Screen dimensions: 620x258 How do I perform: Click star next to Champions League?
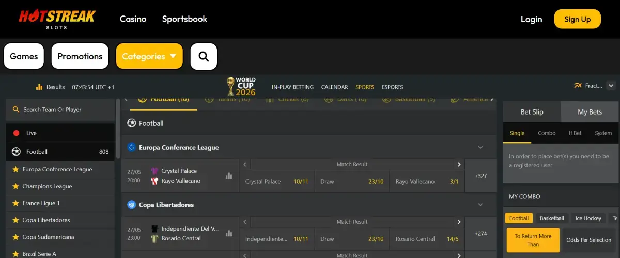pos(16,186)
